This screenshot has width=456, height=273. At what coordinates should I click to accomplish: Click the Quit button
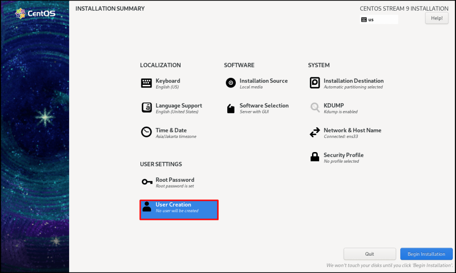point(370,254)
